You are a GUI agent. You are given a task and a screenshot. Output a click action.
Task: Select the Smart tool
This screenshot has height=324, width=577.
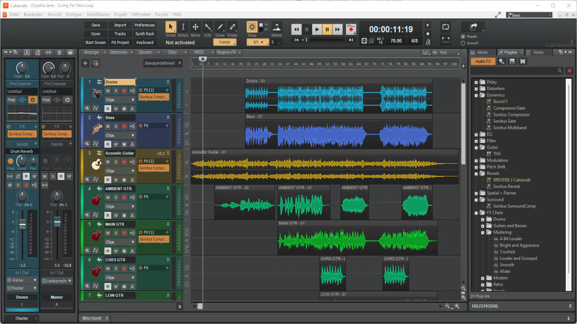(170, 26)
